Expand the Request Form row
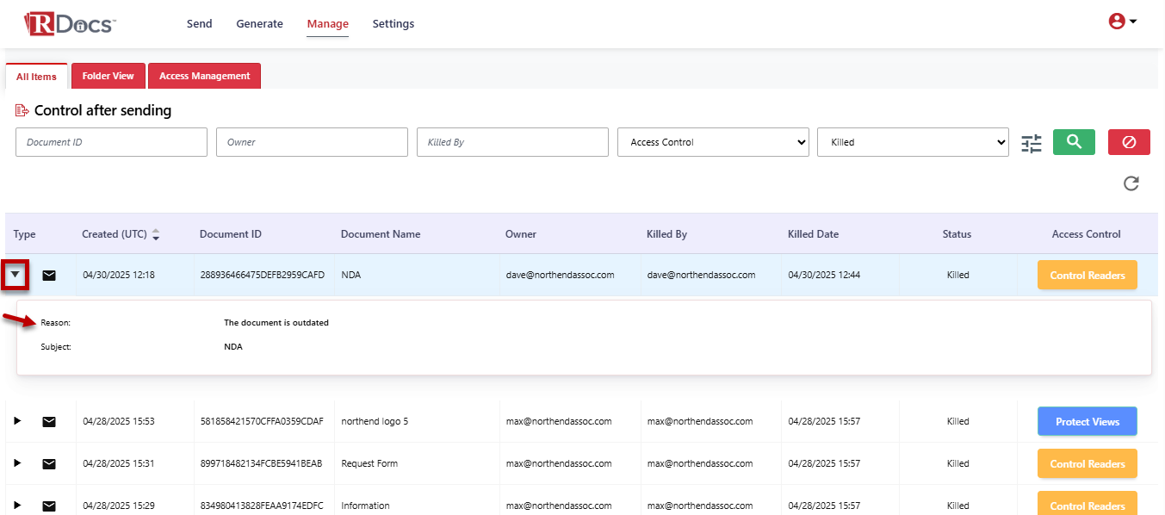This screenshot has width=1165, height=515. (x=16, y=463)
